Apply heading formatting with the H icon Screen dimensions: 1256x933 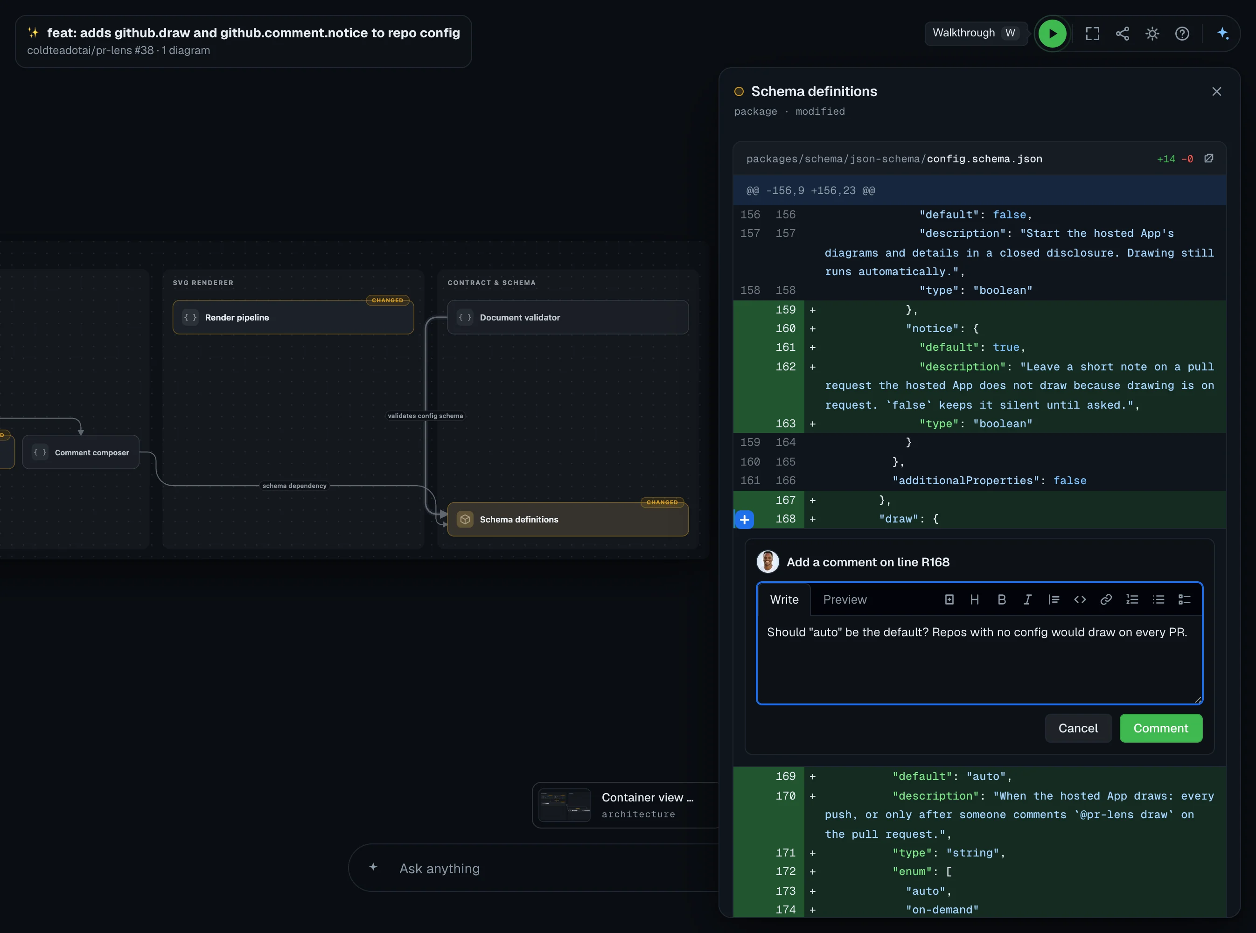pyautogui.click(x=974, y=599)
